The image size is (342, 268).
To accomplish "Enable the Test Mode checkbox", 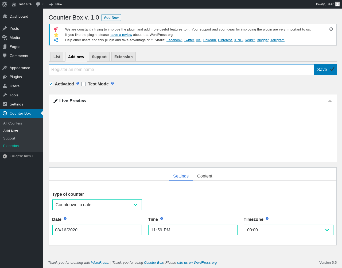I will [x=84, y=84].
